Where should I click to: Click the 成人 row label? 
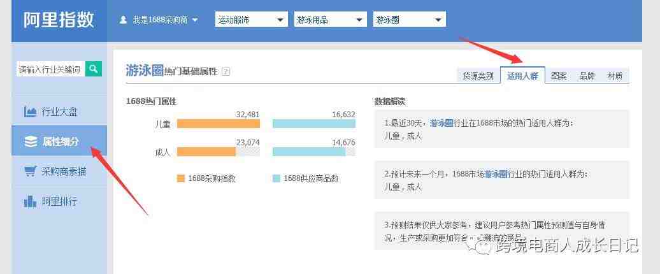tap(162, 152)
